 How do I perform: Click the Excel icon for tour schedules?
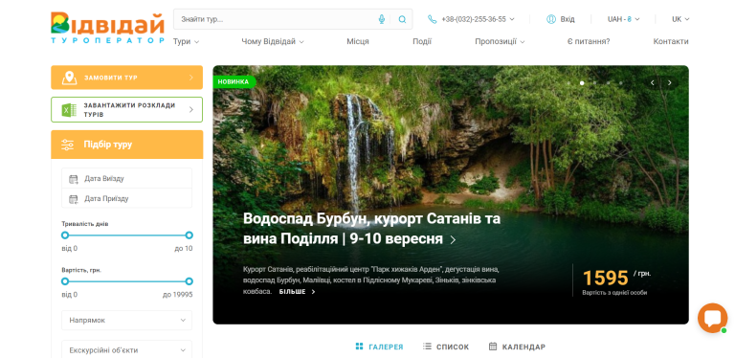pyautogui.click(x=69, y=110)
